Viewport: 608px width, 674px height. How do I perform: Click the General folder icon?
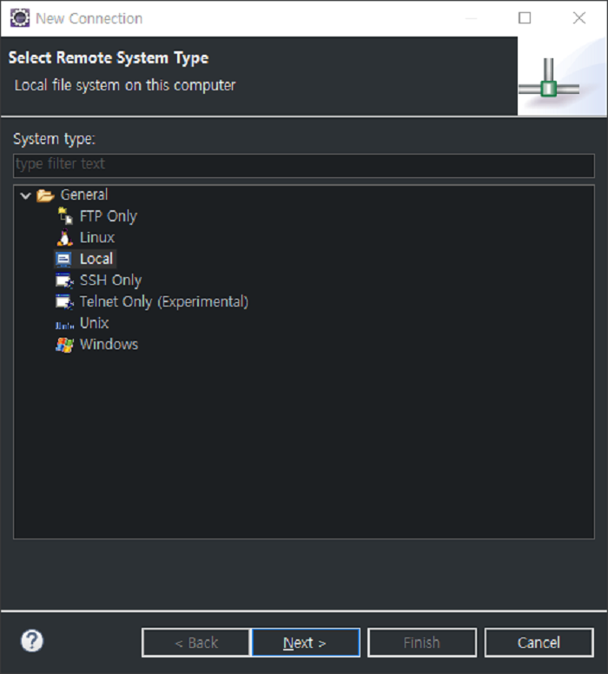click(45, 195)
